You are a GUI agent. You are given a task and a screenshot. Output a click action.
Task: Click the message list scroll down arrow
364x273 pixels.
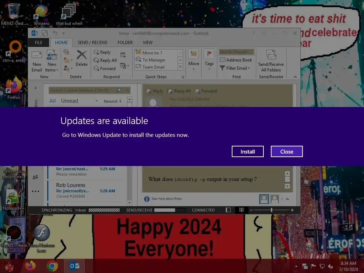[129, 203]
